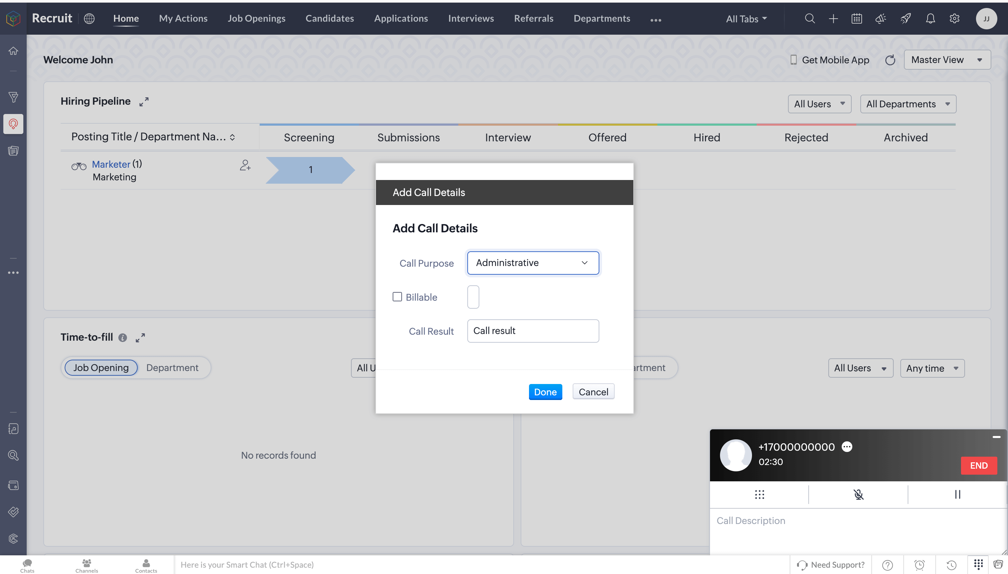This screenshot has width=1008, height=574.
Task: Switch Time-to-fill to Department toggle
Action: 172,368
